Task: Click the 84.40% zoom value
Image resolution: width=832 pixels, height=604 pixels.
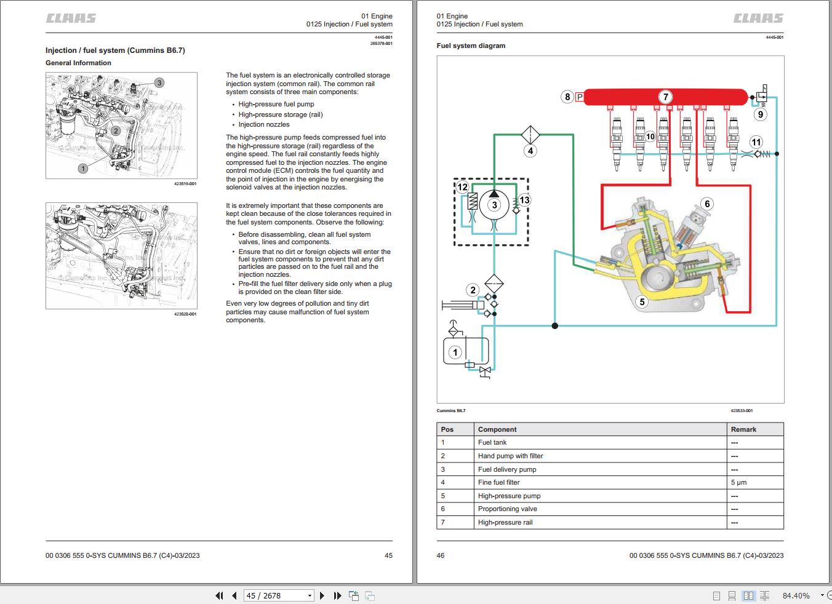Action: [x=796, y=595]
